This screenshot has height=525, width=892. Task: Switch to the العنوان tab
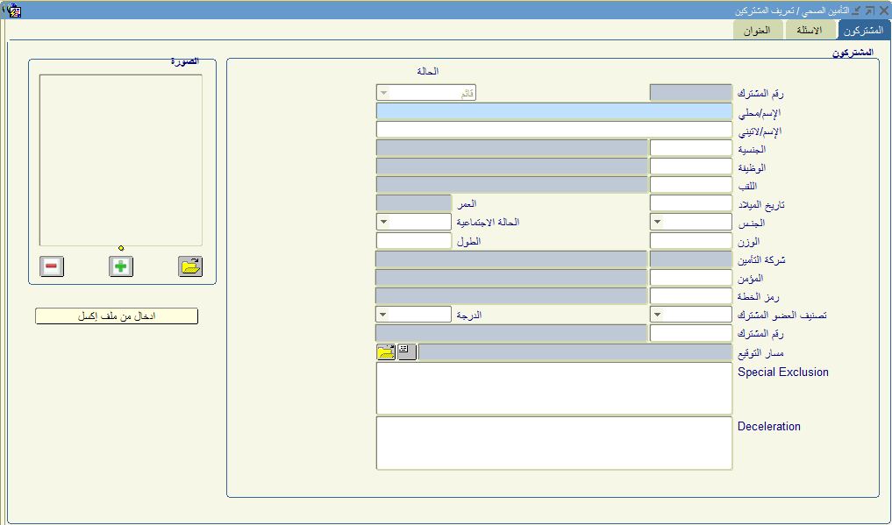click(757, 31)
